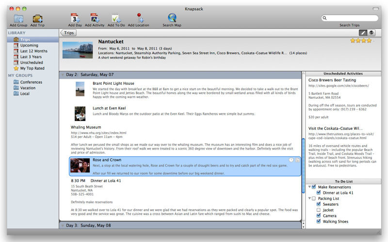Select the Vacation group in sidebar

point(28,88)
